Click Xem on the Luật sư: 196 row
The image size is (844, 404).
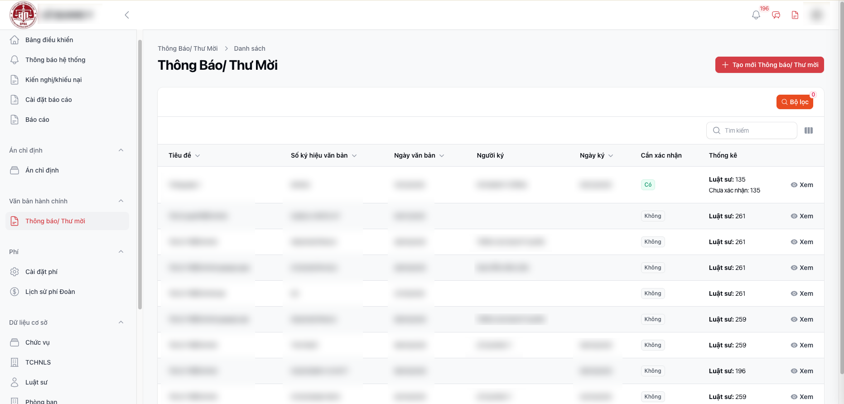pyautogui.click(x=802, y=371)
